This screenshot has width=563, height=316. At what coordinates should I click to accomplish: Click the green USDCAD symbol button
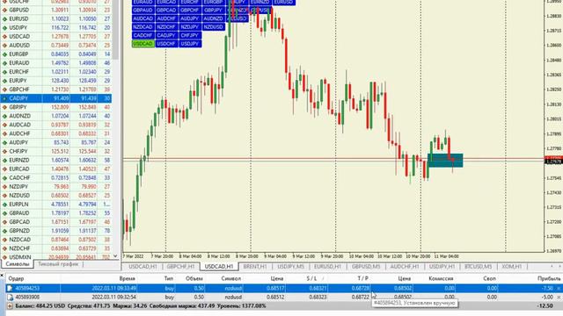(x=143, y=44)
